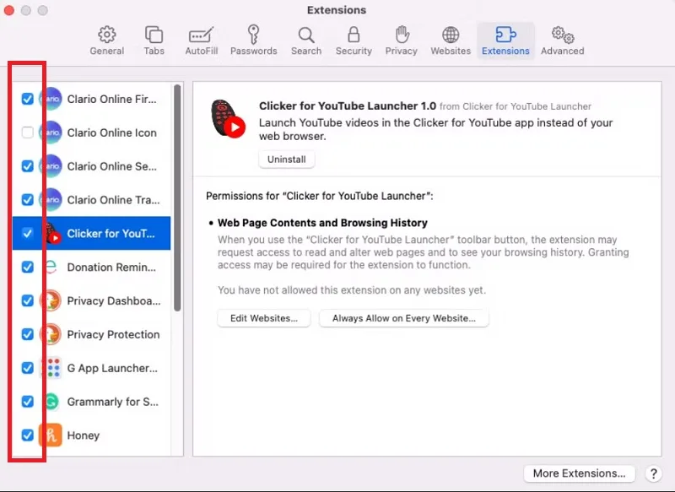Open the Tabs preferences icon
This screenshot has width=675, height=492.
(x=154, y=35)
